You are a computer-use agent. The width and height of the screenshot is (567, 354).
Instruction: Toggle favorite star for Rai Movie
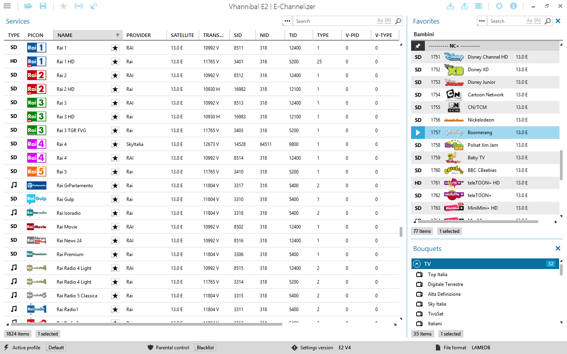coord(115,227)
